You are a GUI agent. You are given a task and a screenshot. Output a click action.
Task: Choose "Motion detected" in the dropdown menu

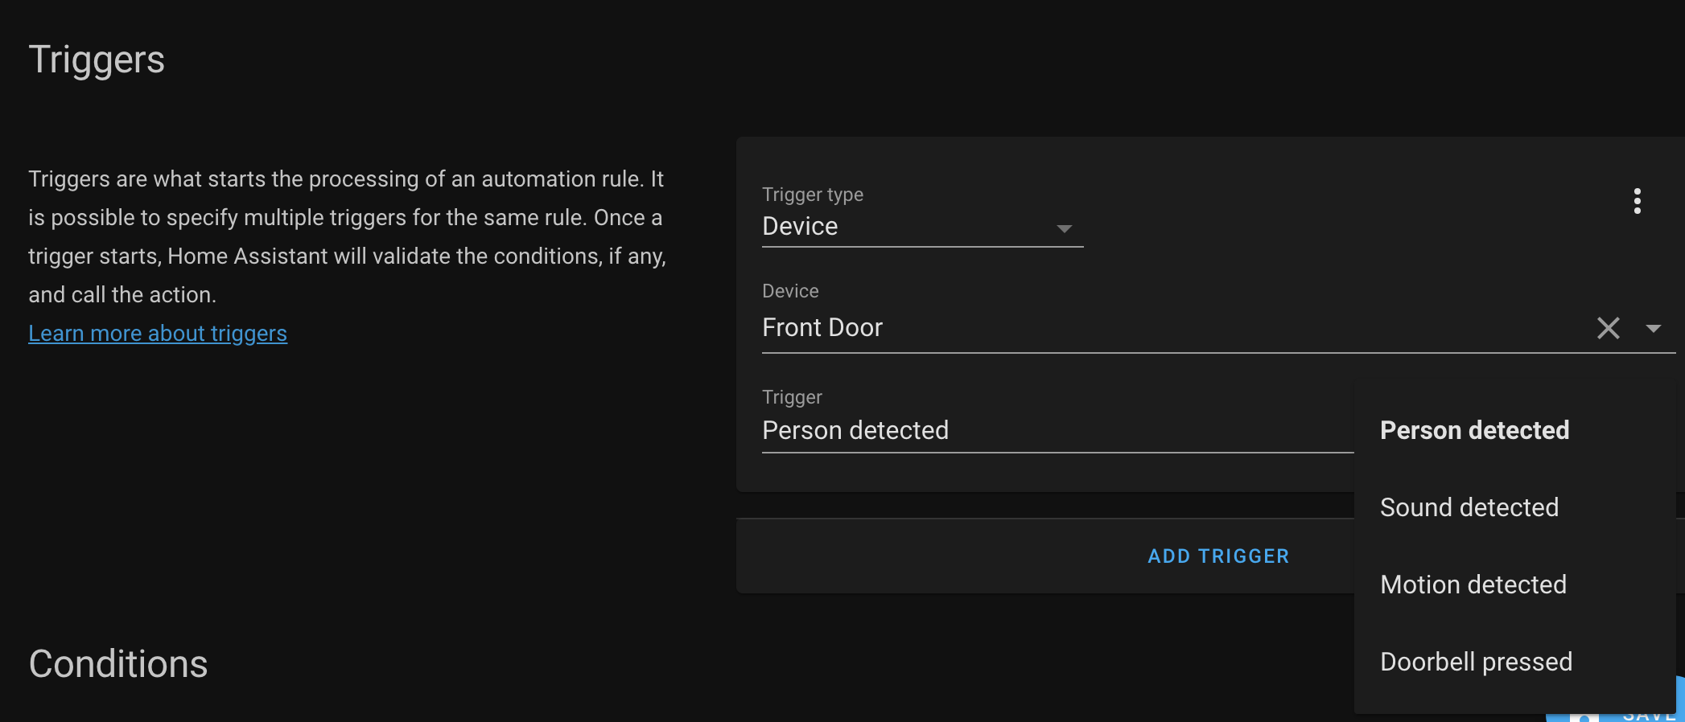tap(1473, 585)
